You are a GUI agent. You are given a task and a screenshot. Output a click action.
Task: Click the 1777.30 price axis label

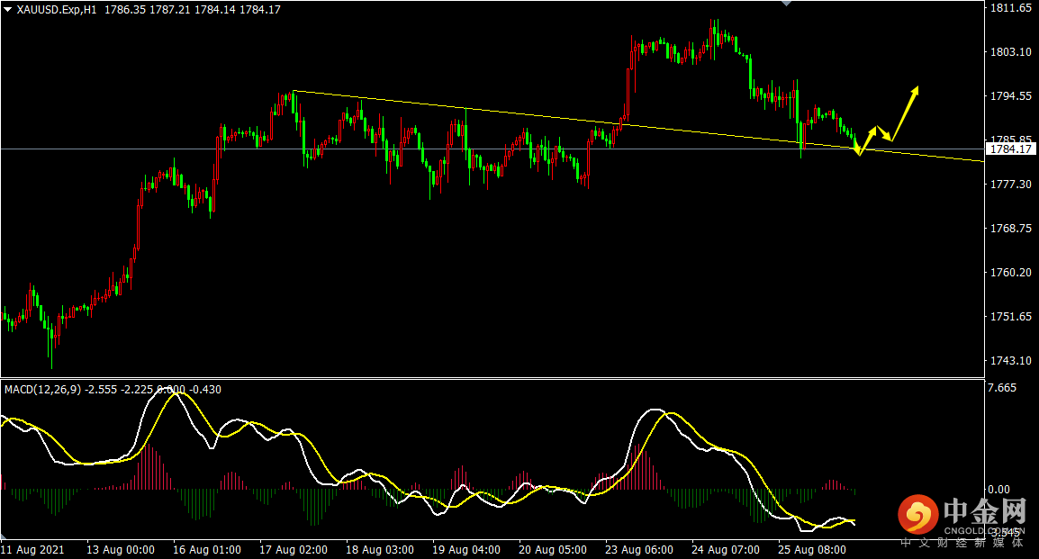coord(1010,185)
